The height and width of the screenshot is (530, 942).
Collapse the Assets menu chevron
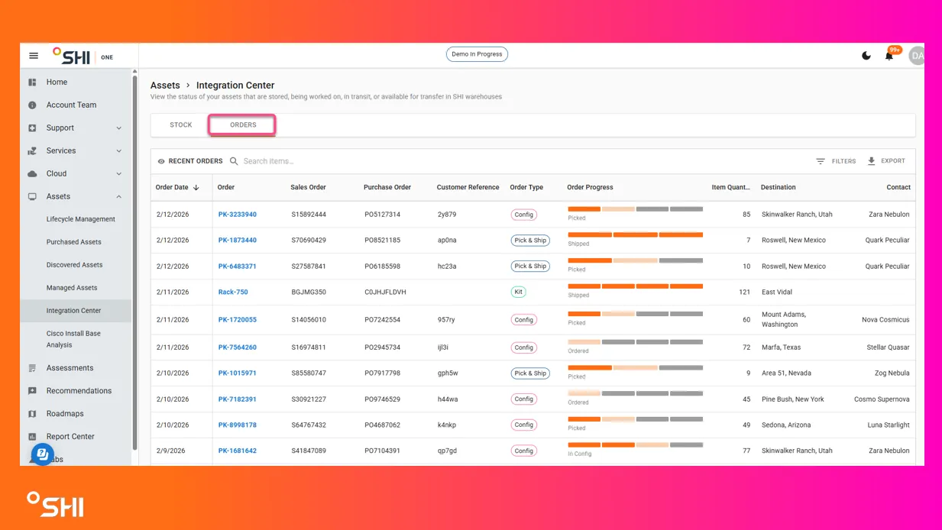click(x=119, y=197)
